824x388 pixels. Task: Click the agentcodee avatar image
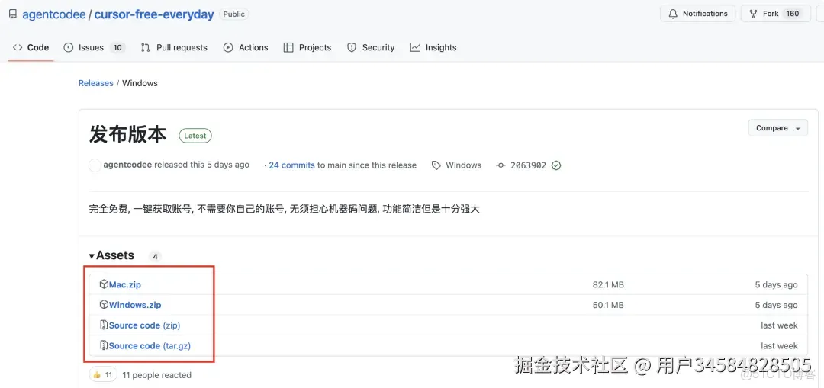pos(95,165)
